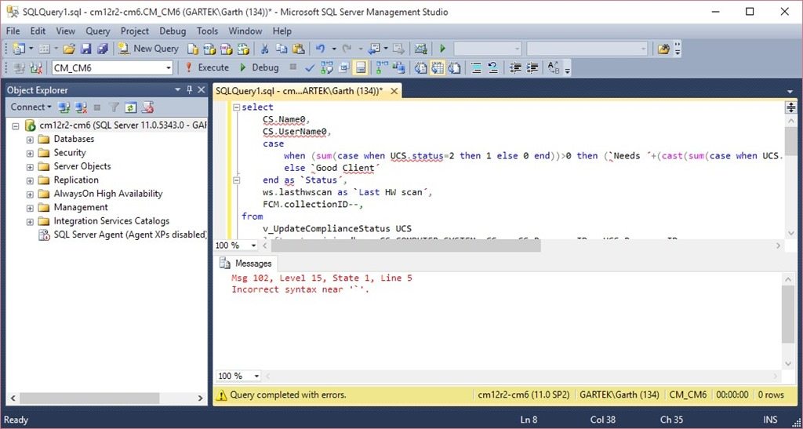
Task: Click the Cut scissors icon
Action: click(x=265, y=49)
